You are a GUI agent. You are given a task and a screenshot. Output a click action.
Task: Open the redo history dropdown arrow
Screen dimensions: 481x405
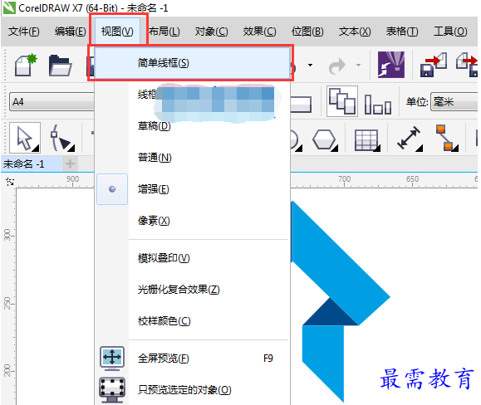pyautogui.click(x=358, y=65)
